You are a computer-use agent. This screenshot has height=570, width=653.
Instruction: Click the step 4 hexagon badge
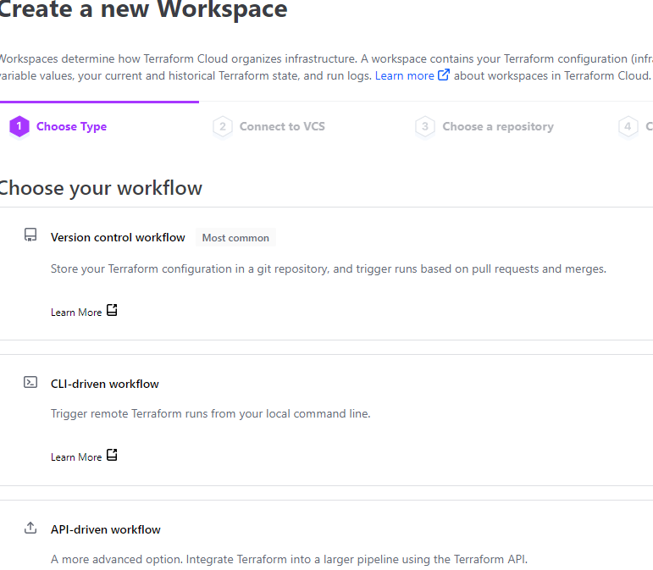(x=628, y=126)
